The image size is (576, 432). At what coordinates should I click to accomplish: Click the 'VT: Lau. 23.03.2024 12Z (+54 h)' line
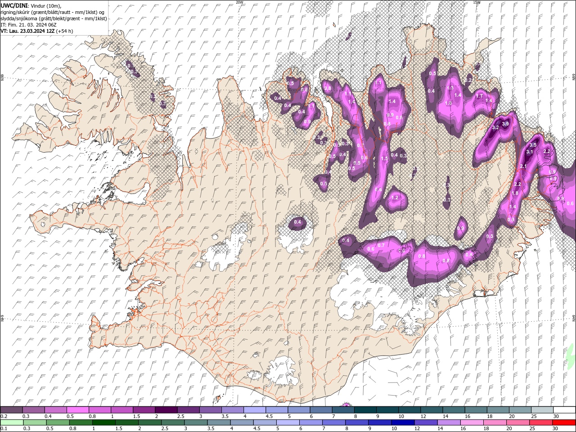37,31
